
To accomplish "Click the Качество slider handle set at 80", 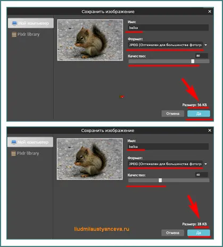I will 193,61.
